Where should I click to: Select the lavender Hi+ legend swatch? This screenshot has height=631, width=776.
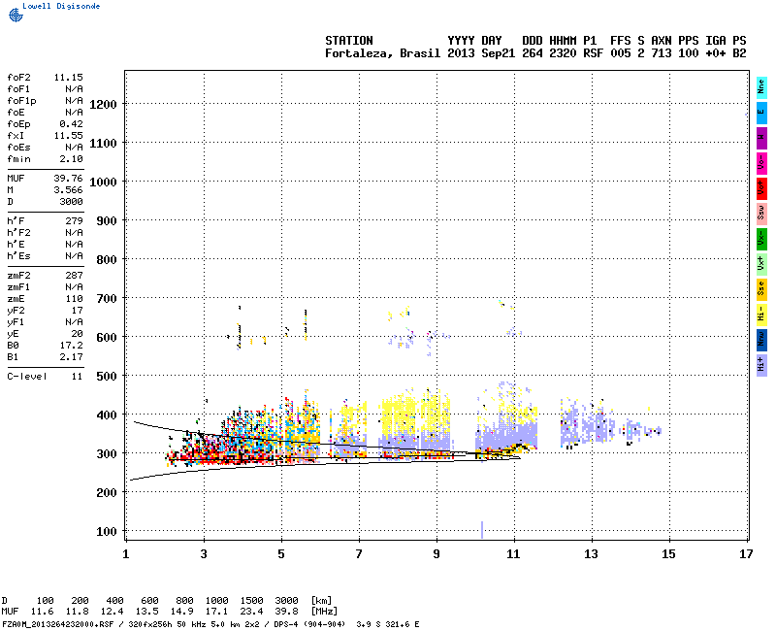pyautogui.click(x=761, y=365)
